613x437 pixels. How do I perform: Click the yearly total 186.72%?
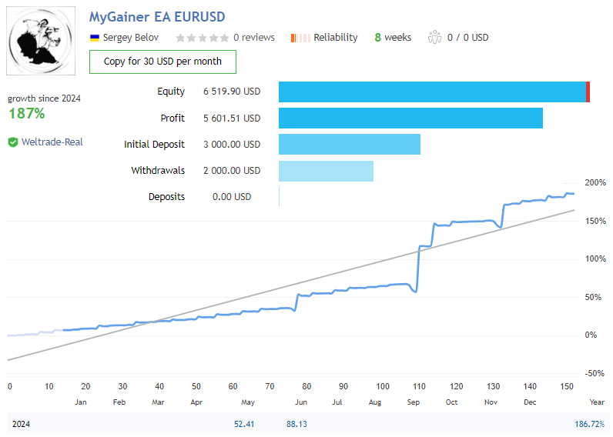point(590,424)
